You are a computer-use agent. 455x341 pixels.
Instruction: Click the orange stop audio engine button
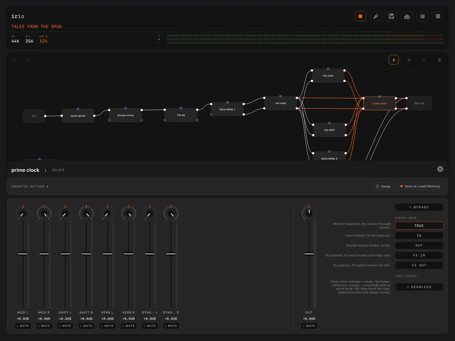[360, 16]
